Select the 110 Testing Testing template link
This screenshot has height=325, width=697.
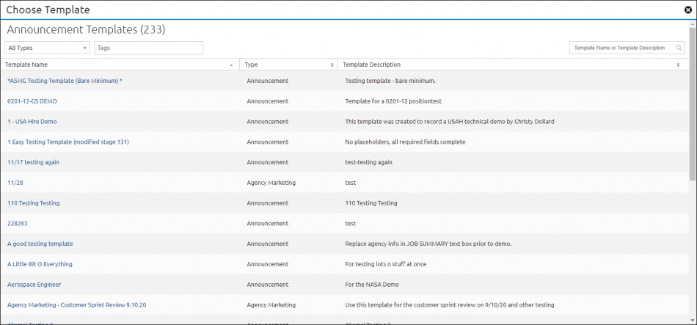click(33, 203)
